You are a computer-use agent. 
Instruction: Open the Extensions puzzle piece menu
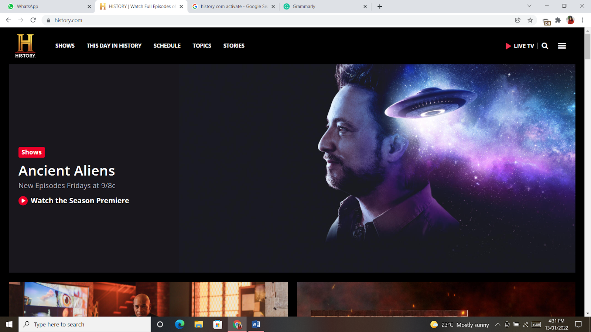558,20
